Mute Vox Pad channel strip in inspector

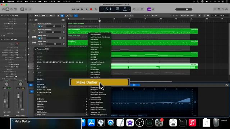pyautogui.click(x=5, y=112)
